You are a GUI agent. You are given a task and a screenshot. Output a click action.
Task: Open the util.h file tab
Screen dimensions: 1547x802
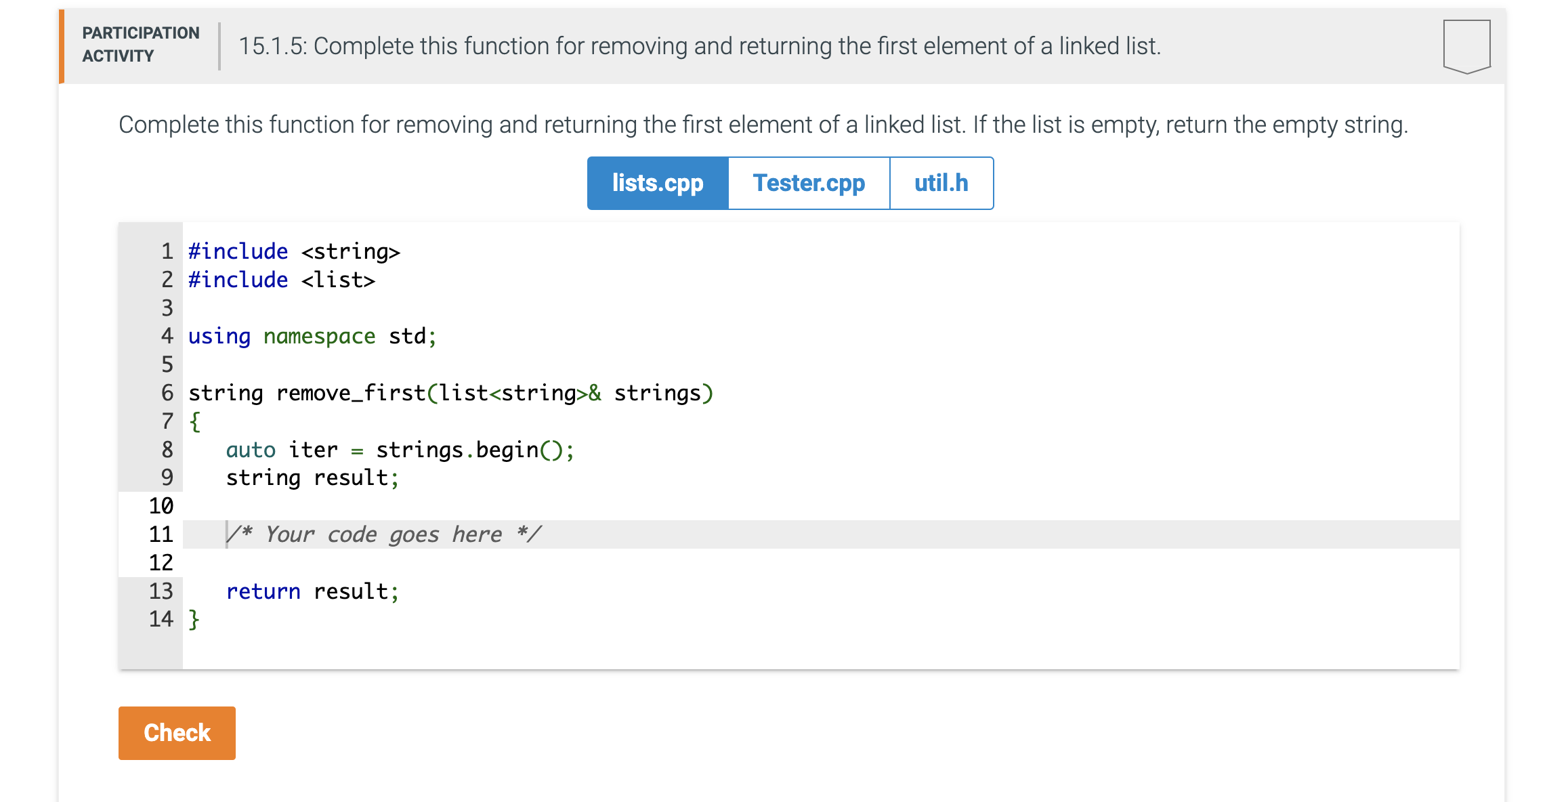click(x=941, y=183)
